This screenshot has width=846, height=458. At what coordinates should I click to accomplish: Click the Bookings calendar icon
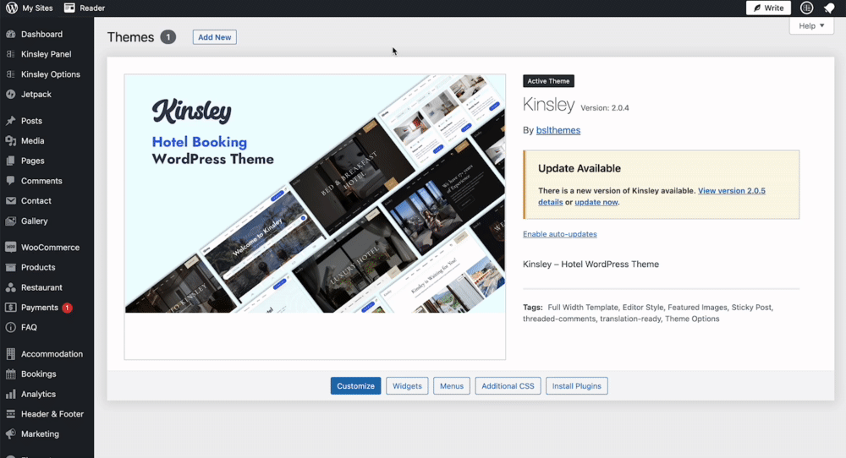coord(11,374)
